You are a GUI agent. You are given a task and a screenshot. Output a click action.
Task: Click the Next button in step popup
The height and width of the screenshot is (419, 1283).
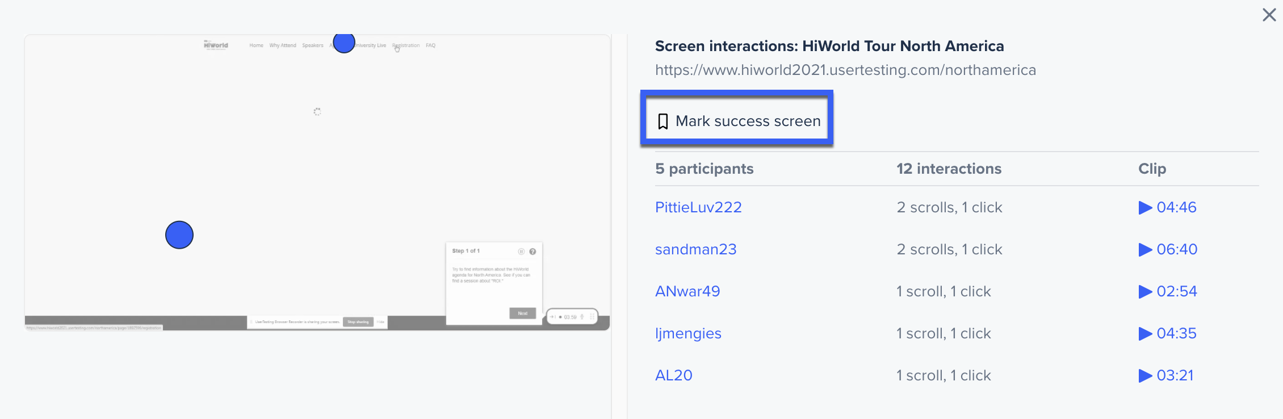(x=523, y=313)
